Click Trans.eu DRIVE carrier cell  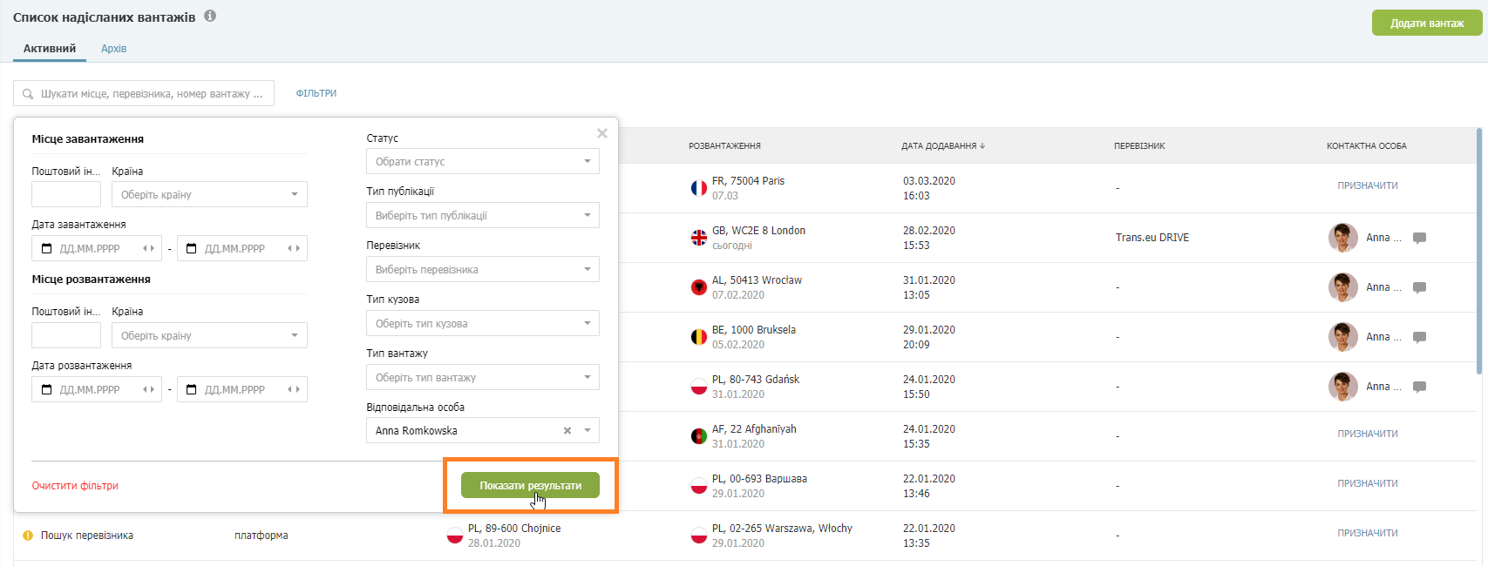(1152, 238)
